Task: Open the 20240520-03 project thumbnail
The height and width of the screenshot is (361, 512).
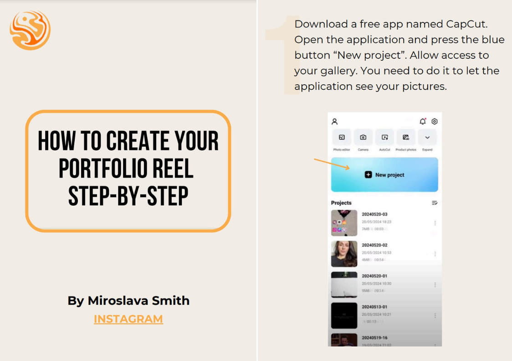Action: click(344, 223)
